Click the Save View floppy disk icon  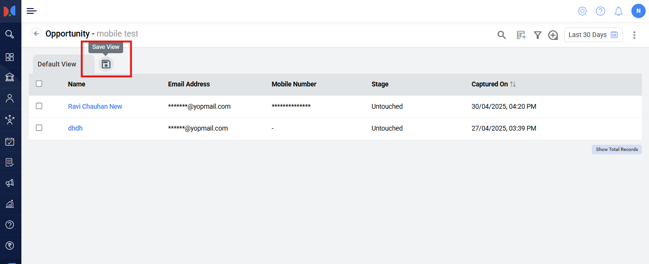click(106, 64)
